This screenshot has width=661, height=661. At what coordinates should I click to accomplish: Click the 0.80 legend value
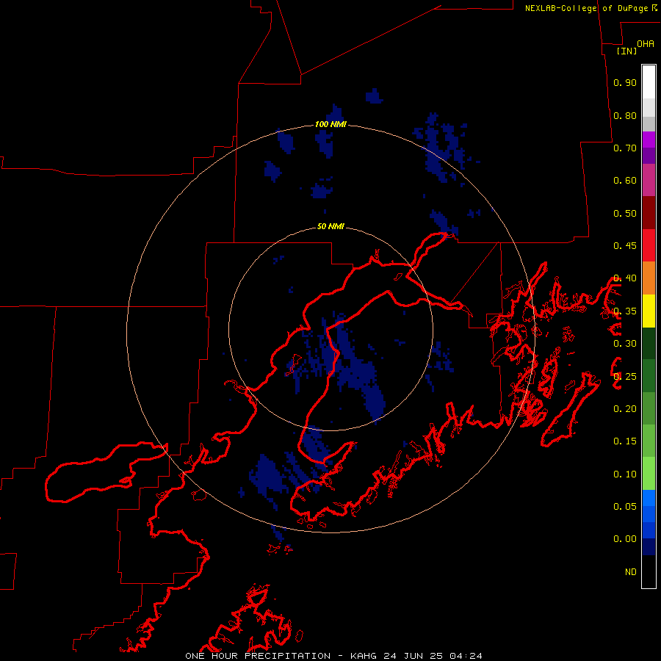pos(625,115)
